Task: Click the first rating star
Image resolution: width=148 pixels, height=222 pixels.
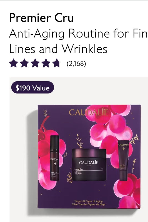Action: click(13, 63)
